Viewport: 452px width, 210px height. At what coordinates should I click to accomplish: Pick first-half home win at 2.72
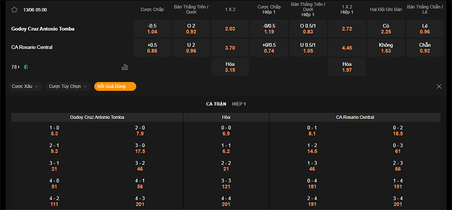(x=347, y=29)
